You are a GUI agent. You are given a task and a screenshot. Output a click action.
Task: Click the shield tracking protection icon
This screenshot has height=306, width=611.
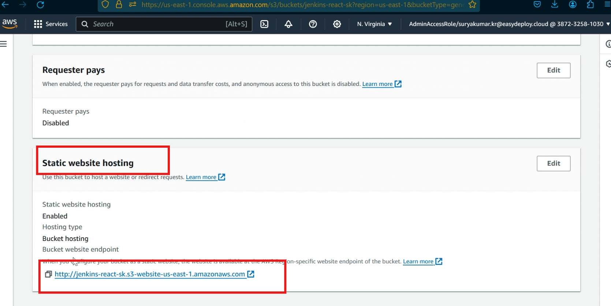pyautogui.click(x=105, y=4)
